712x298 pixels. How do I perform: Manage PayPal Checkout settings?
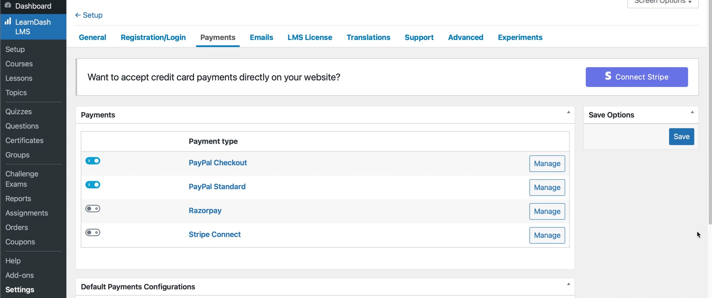coord(547,163)
